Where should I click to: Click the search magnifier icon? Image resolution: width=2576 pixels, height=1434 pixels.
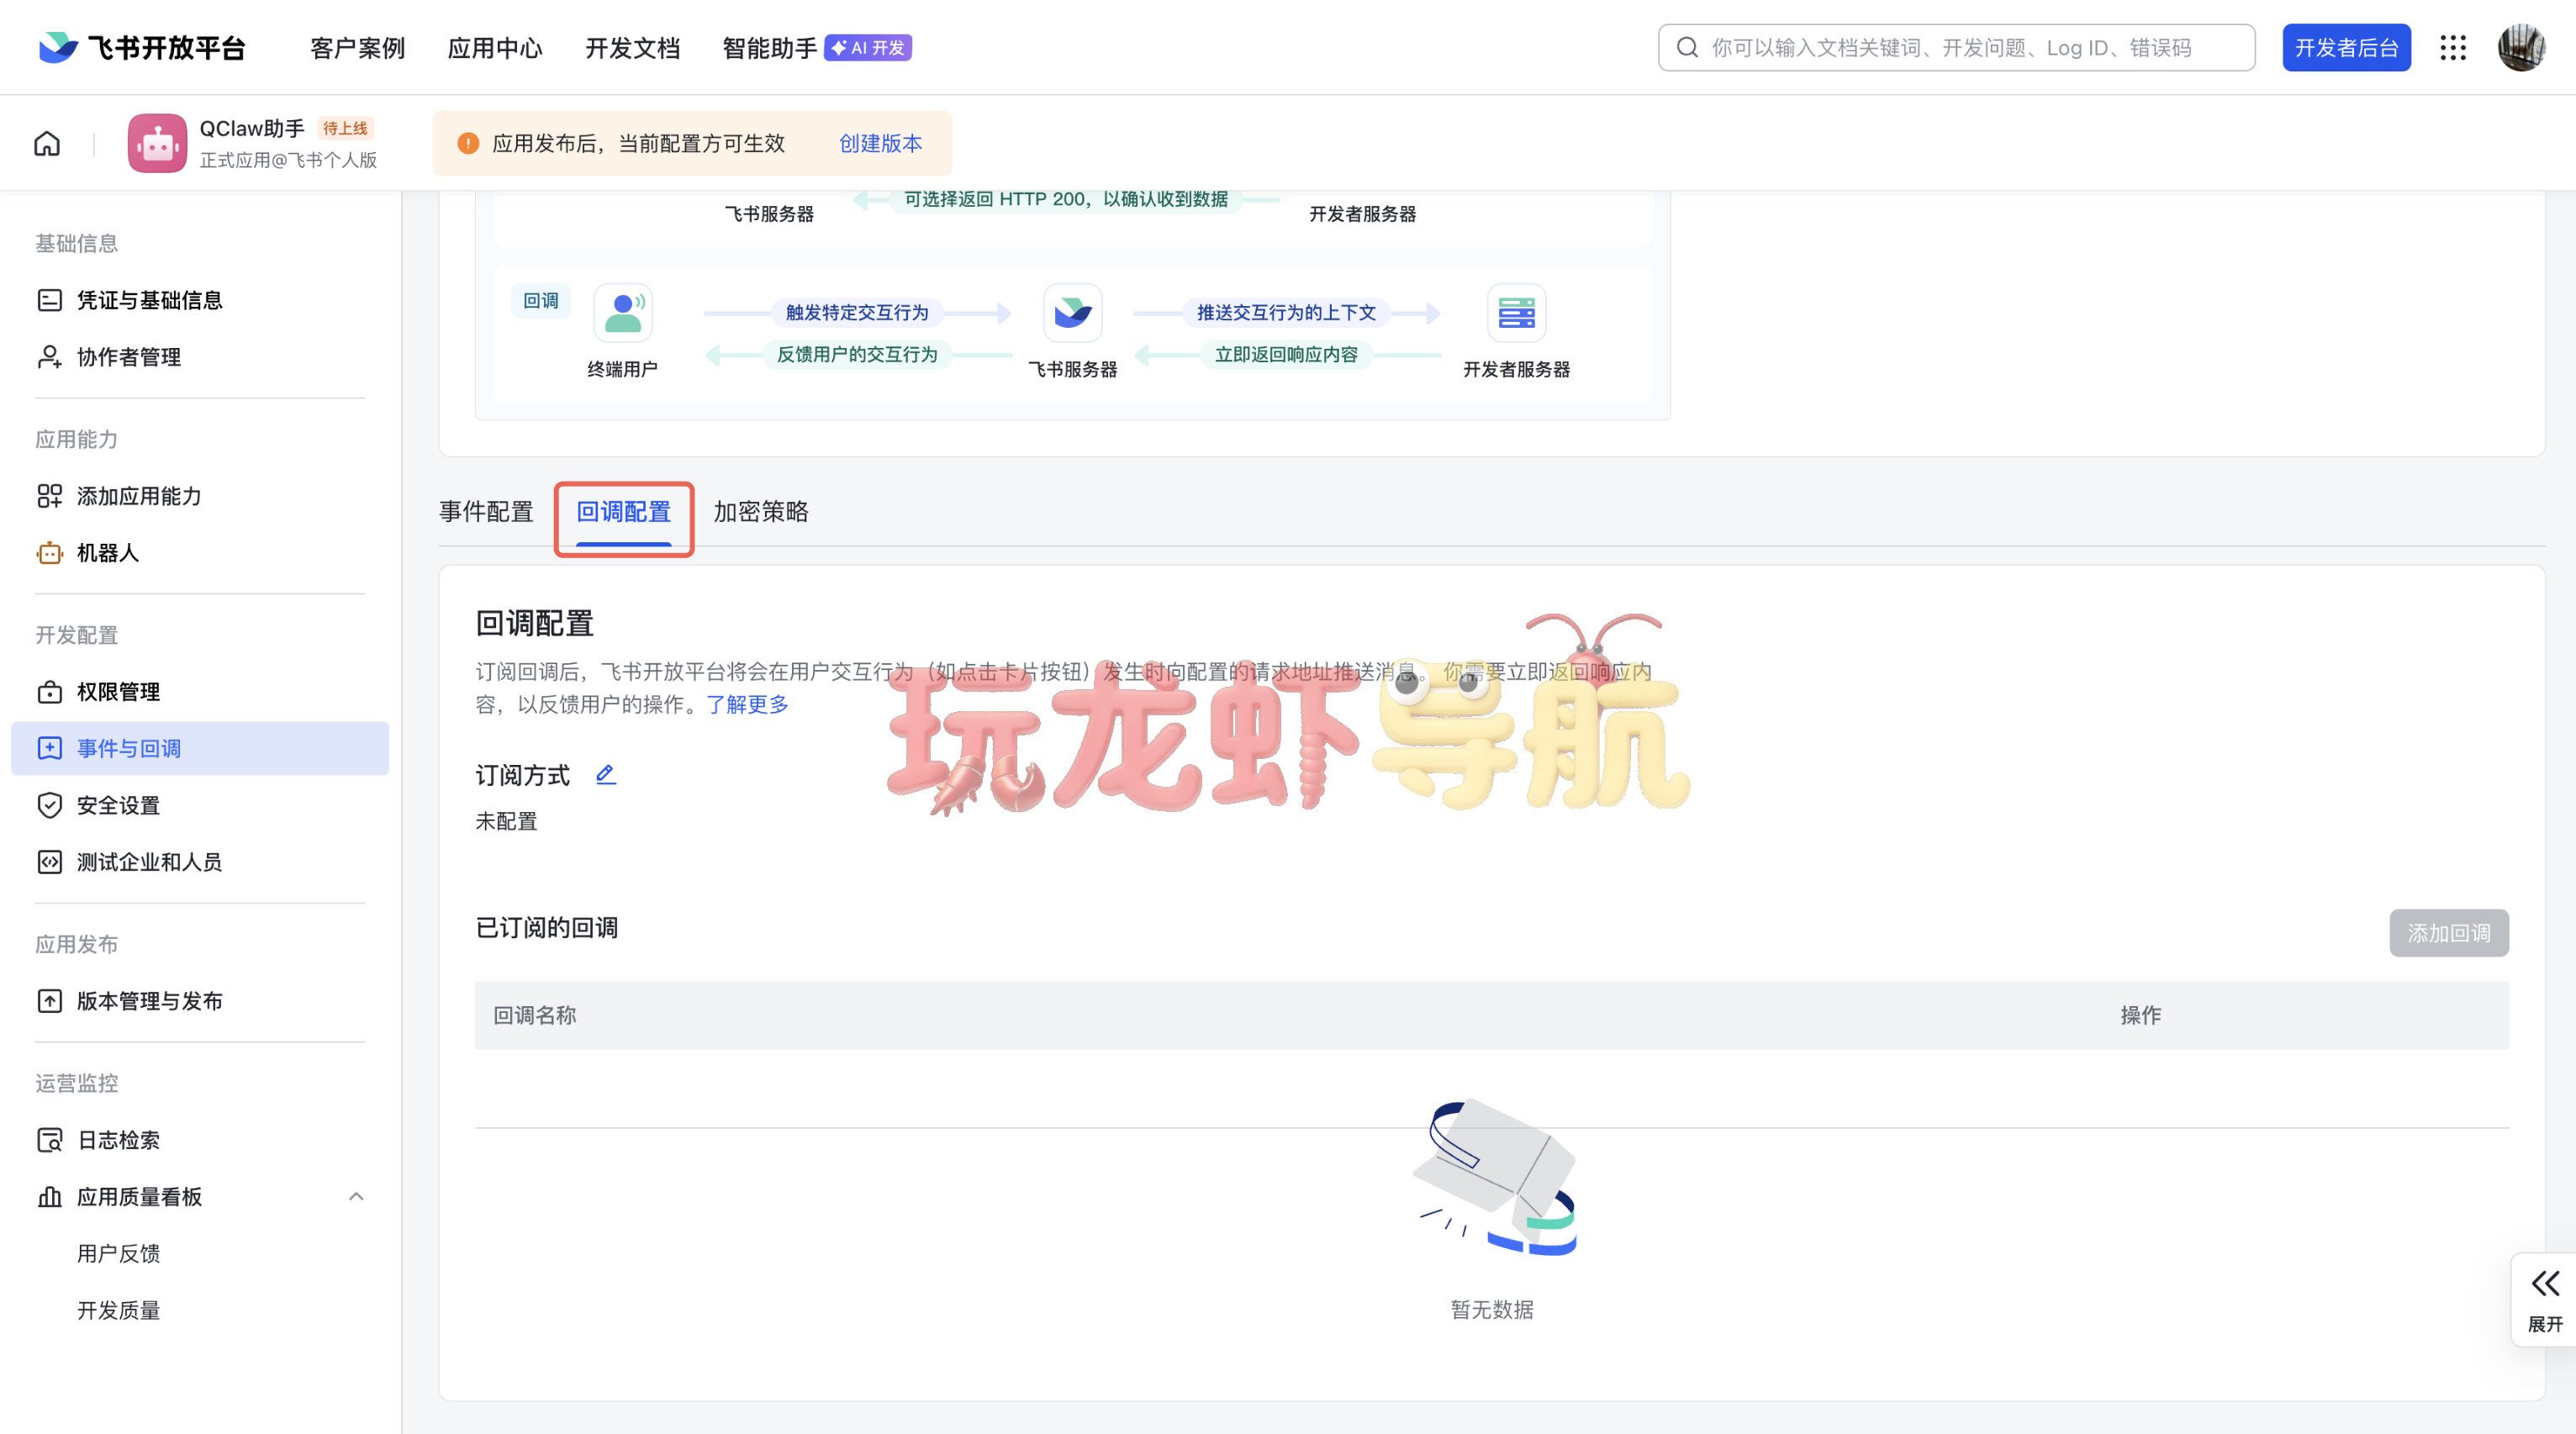click(1687, 47)
